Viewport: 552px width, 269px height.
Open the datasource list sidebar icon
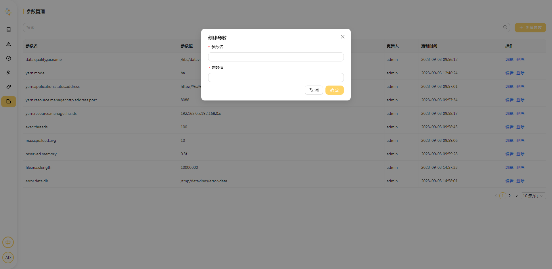tap(9, 30)
